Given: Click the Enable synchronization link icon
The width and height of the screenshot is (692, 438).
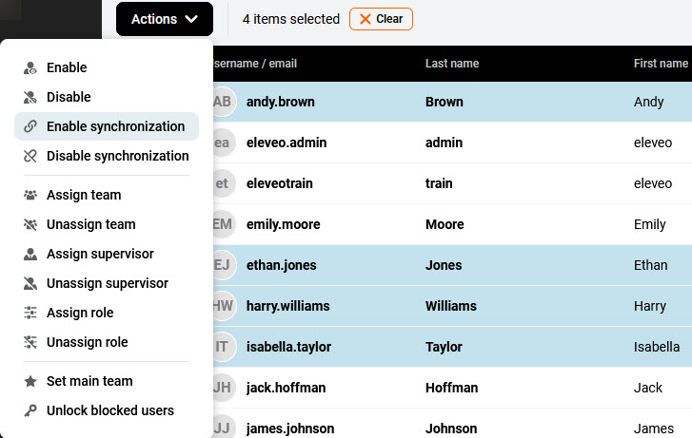Looking at the screenshot, I should click(x=30, y=126).
